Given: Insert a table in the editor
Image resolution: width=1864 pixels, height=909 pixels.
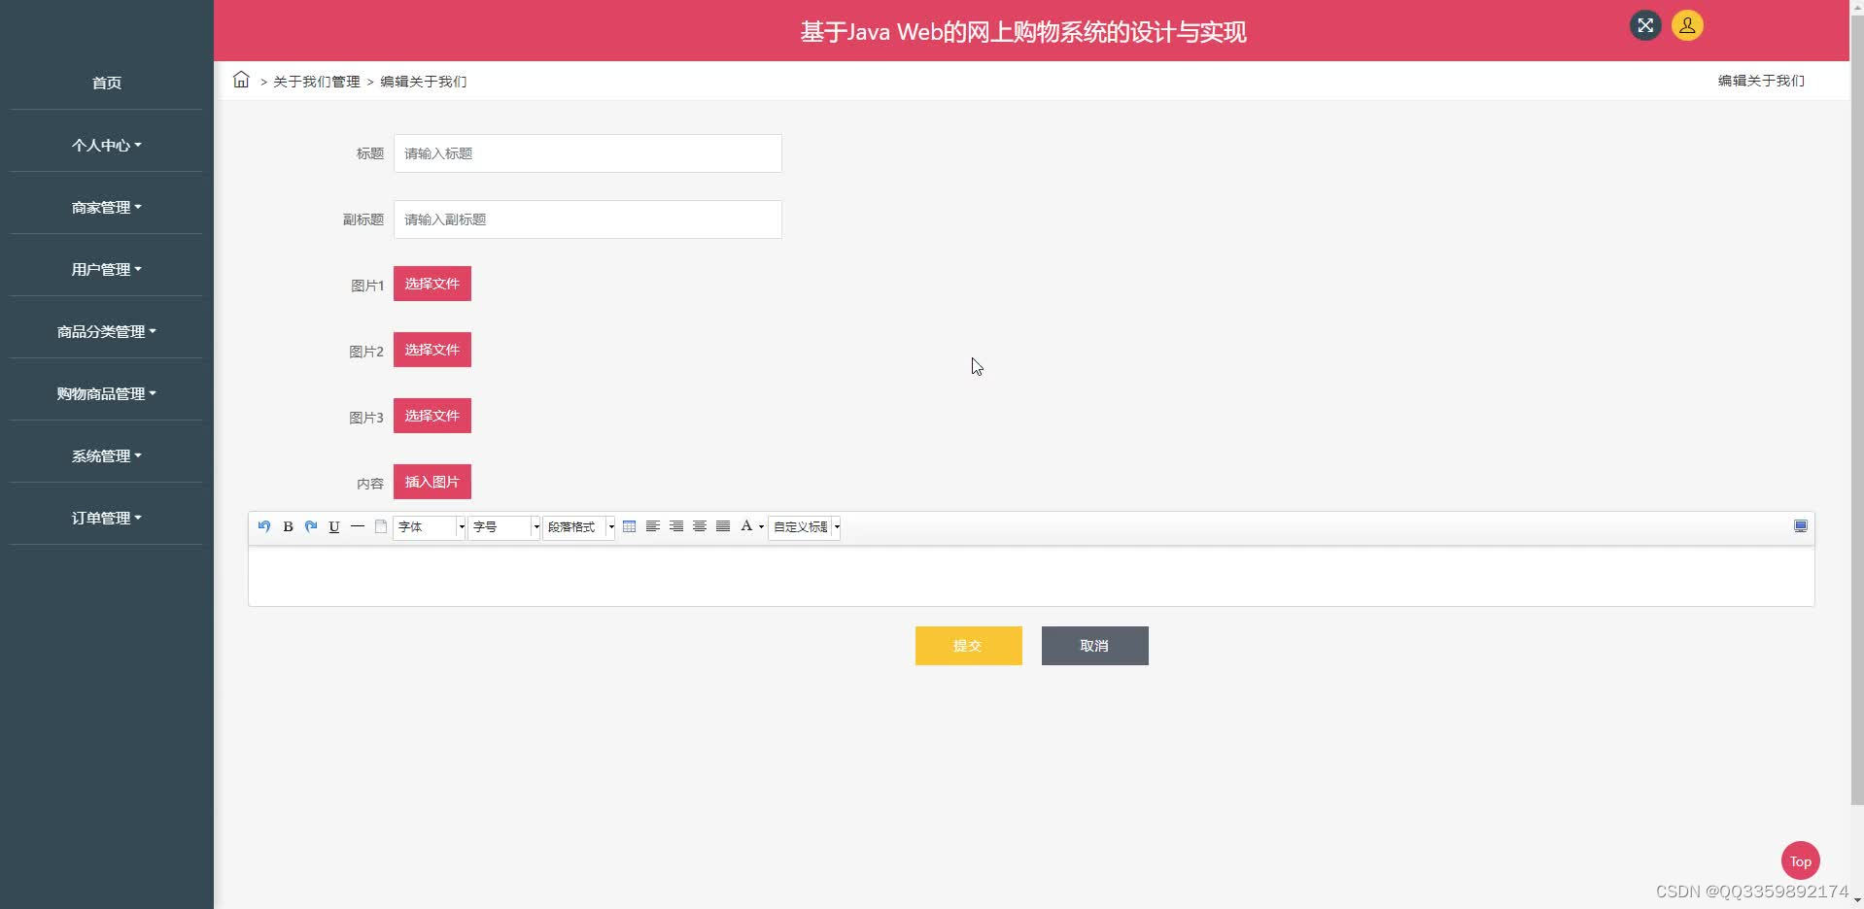Looking at the screenshot, I should pos(630,526).
